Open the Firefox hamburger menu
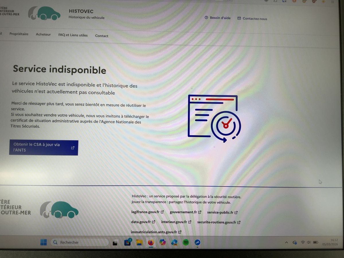The image size is (344, 258). point(332,1)
